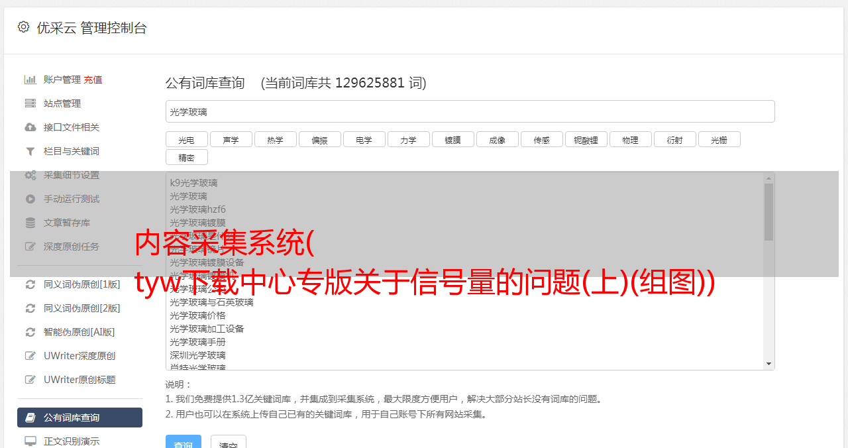This screenshot has height=448, width=848.
Task: Click the edit icon for 深度原创任务
Action: (30, 247)
